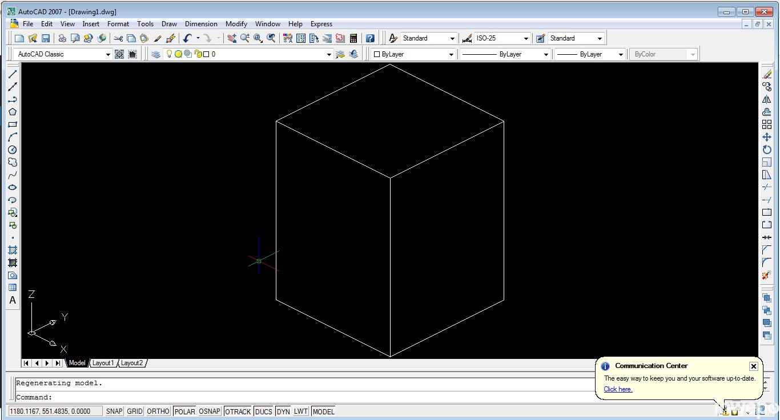Viewport: 780px width, 420px height.
Task: Select the Rotate modify tool
Action: pos(767,150)
